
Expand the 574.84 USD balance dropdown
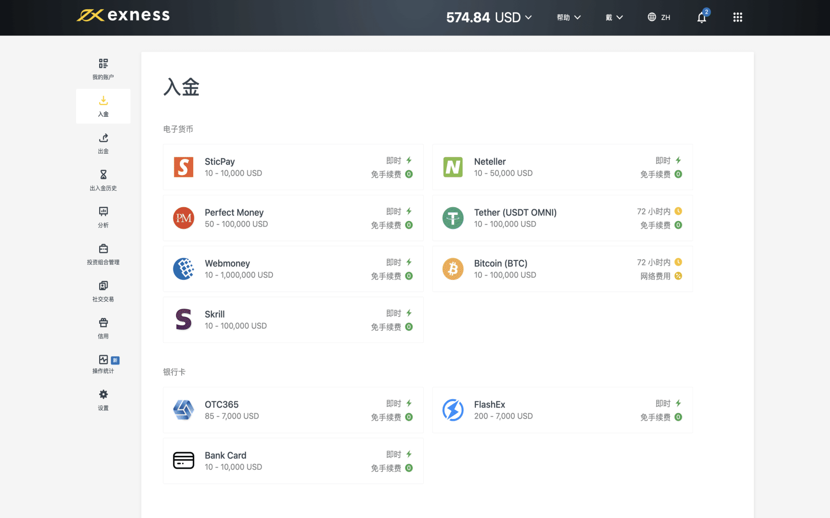[x=489, y=17]
